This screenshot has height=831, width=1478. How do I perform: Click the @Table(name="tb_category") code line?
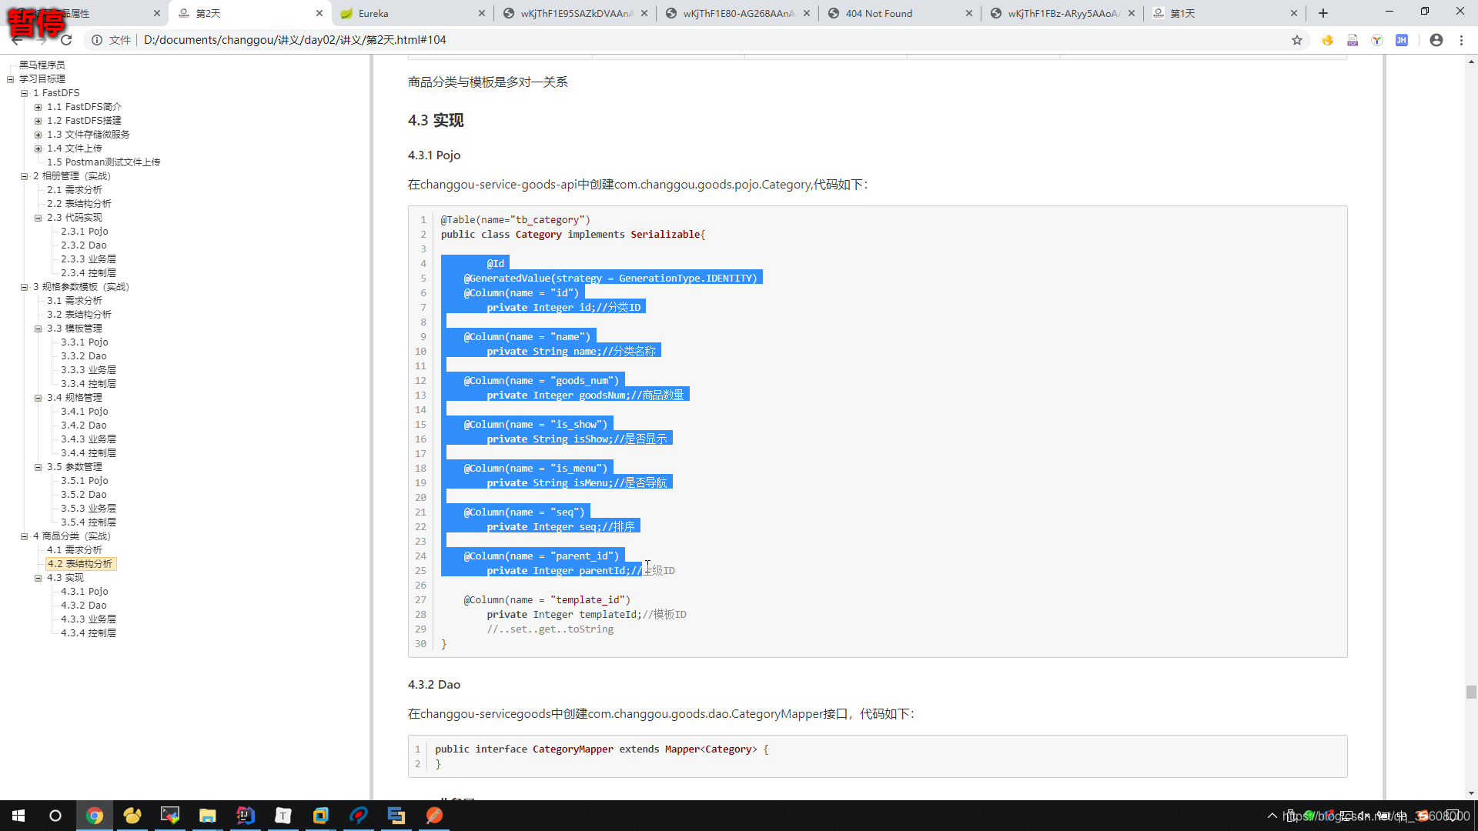pos(516,220)
